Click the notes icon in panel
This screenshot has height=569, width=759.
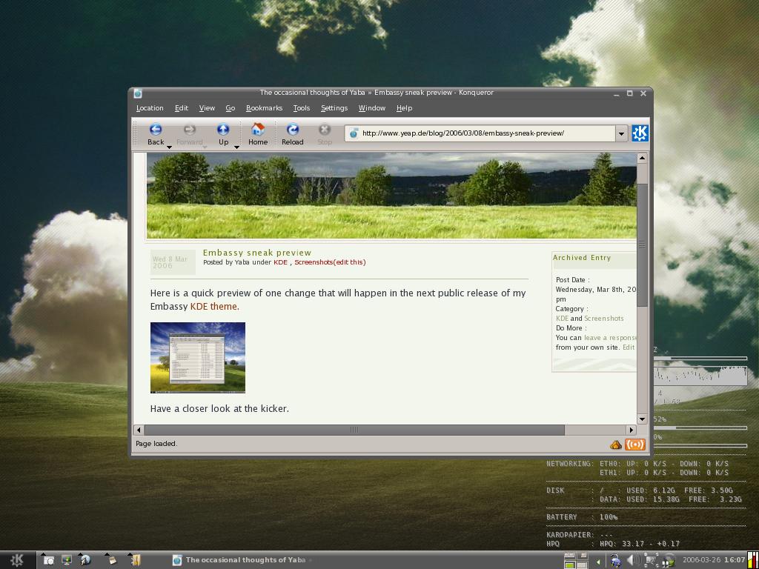pyautogui.click(x=113, y=560)
